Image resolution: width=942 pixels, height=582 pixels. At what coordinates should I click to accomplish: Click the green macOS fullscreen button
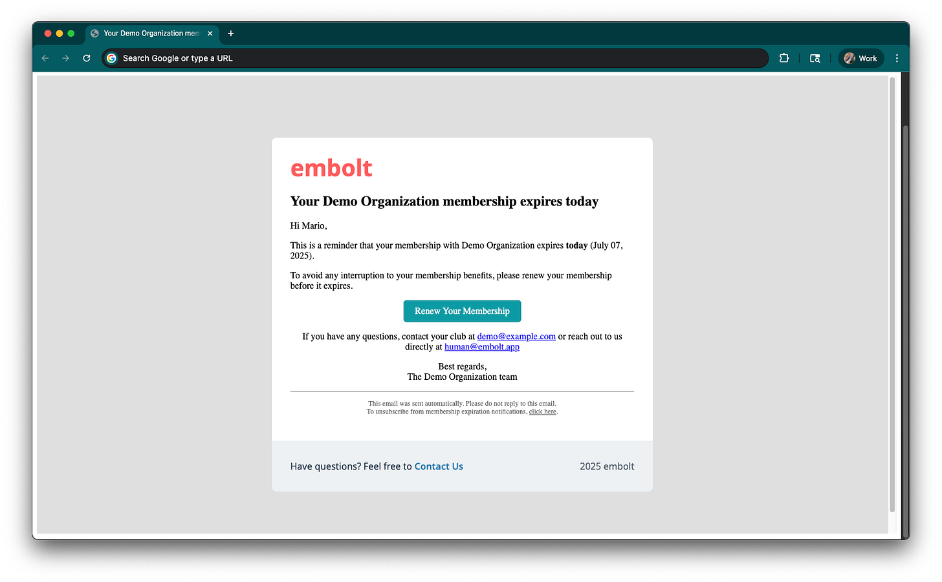[71, 34]
